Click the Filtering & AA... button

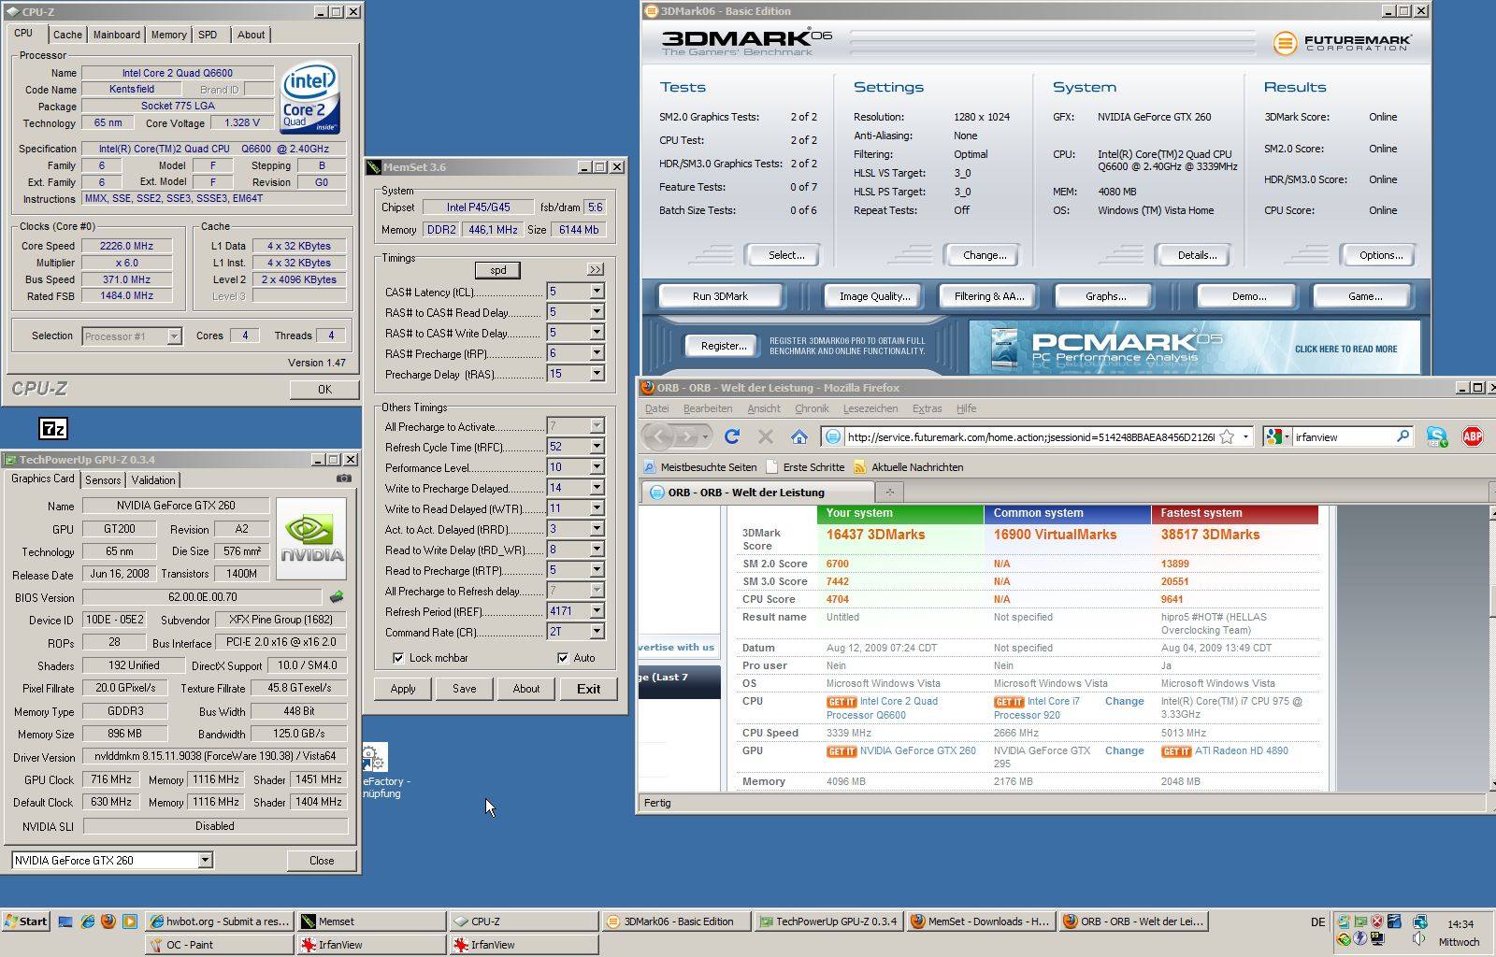tap(988, 296)
